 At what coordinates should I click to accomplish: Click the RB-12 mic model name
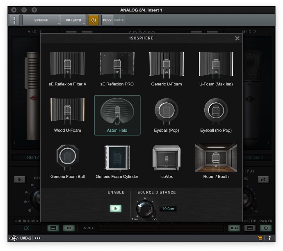[x=33, y=157]
